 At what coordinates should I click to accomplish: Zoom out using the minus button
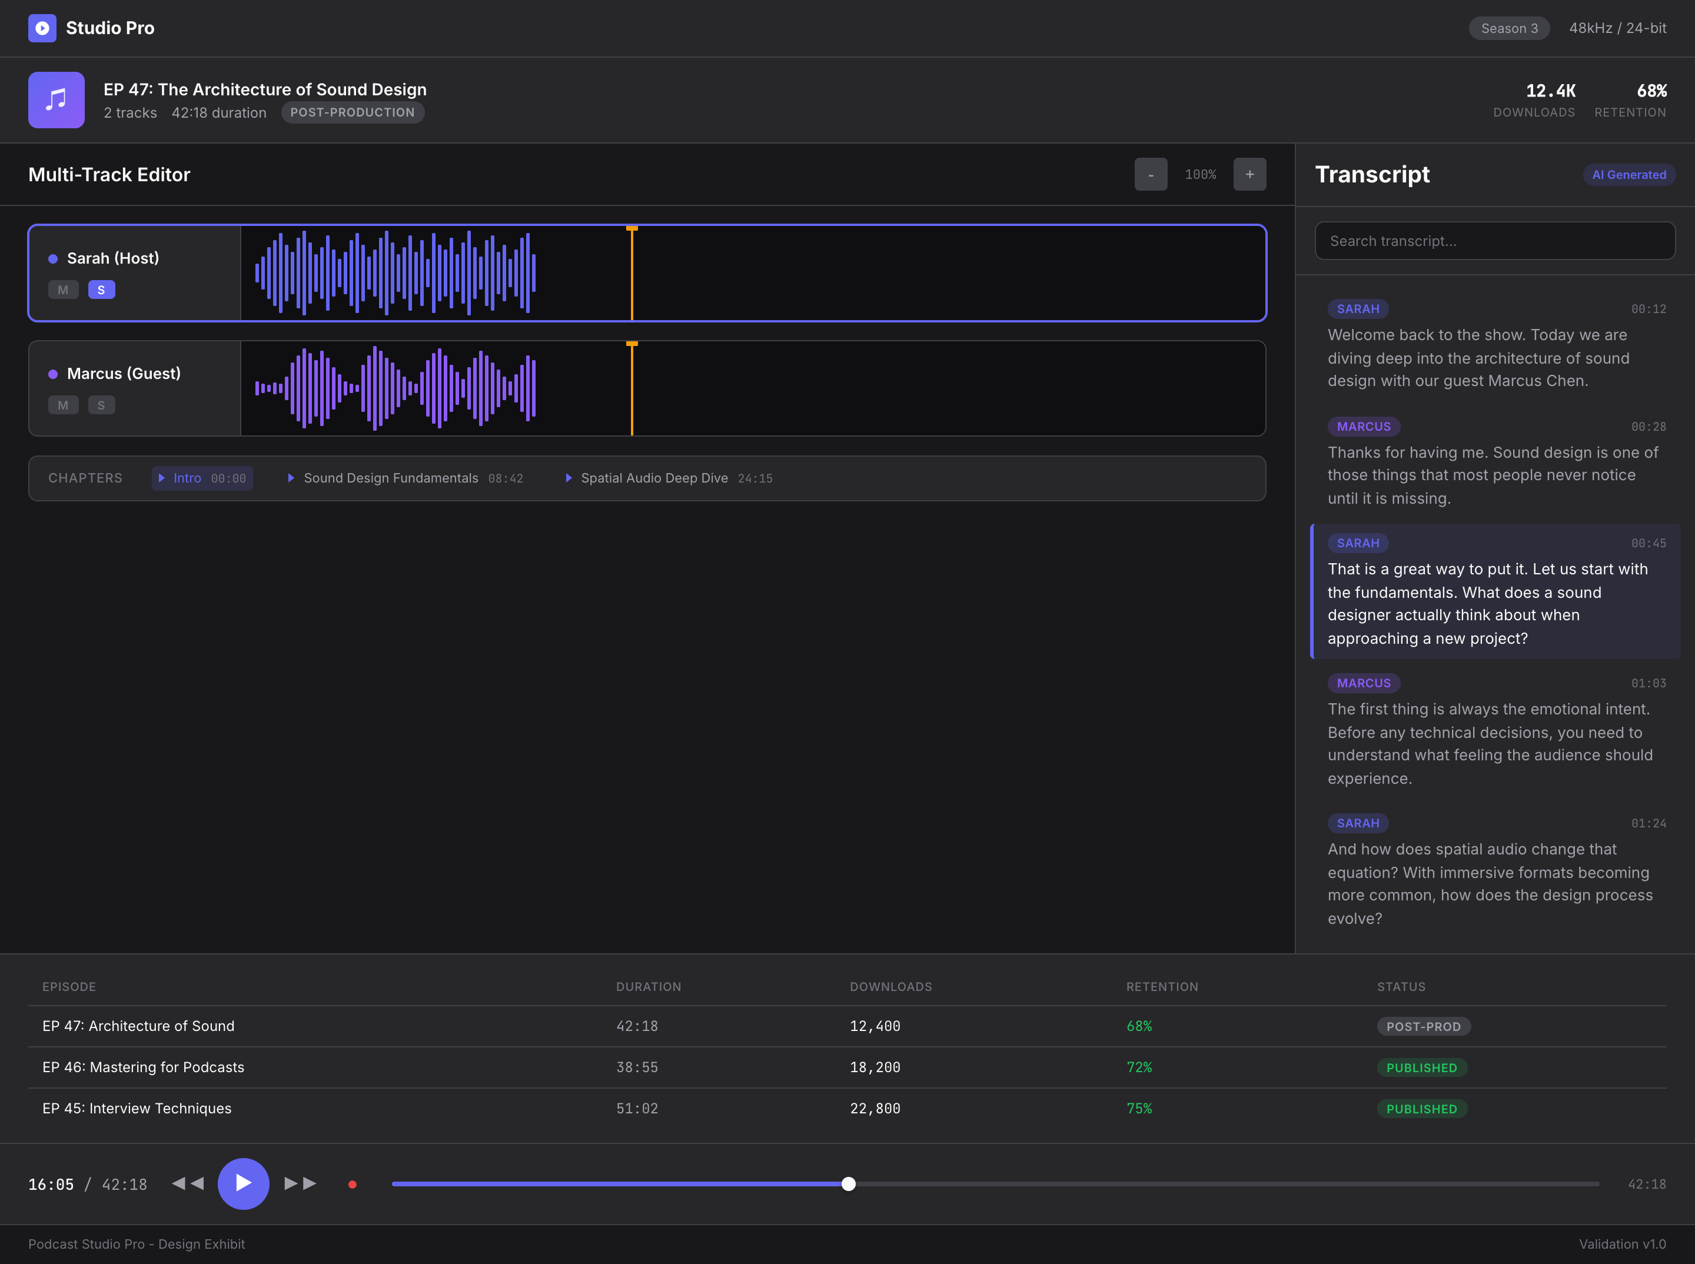1150,174
